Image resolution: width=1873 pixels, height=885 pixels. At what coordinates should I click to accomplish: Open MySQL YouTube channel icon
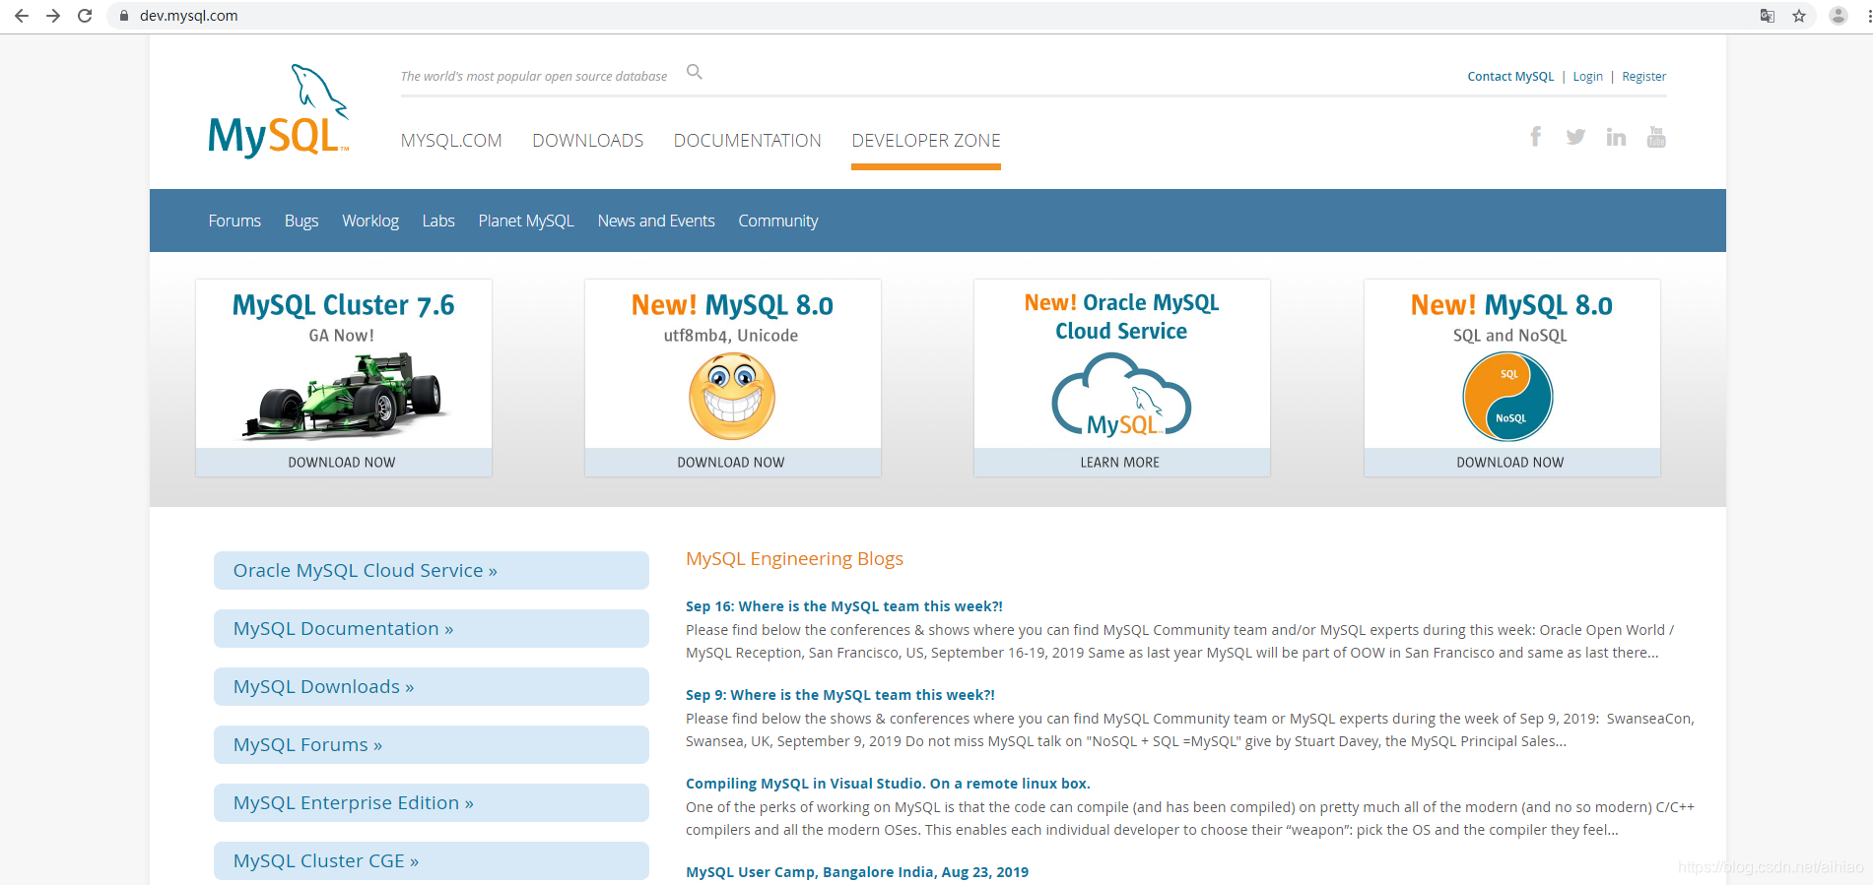(x=1656, y=137)
